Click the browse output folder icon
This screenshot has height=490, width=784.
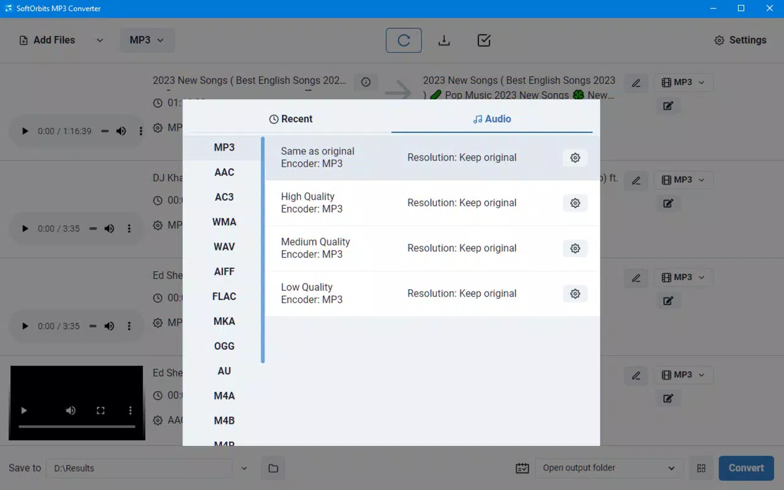click(273, 468)
